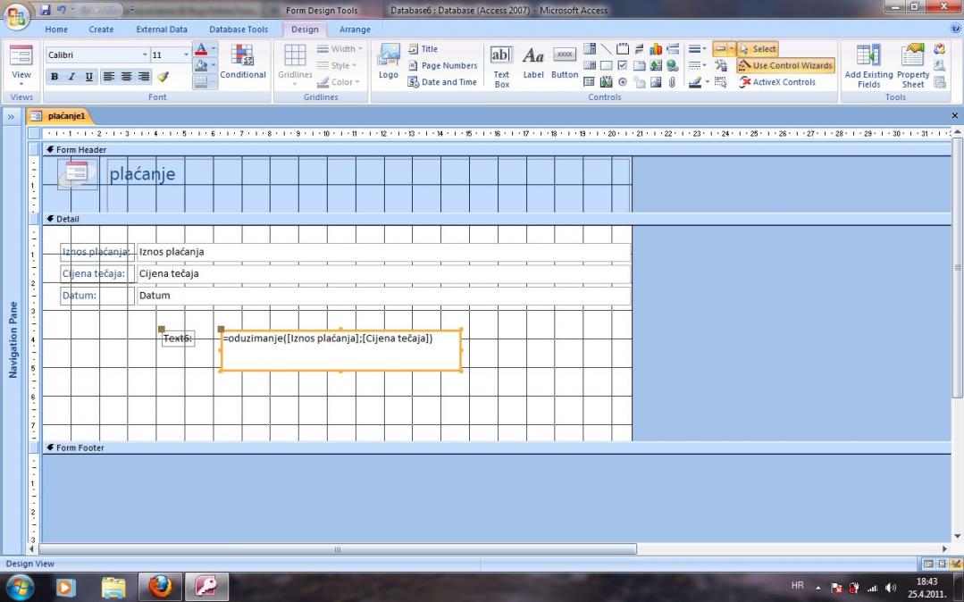Click the Office Button orb
Image resolution: width=964 pixels, height=602 pixels.
17,17
